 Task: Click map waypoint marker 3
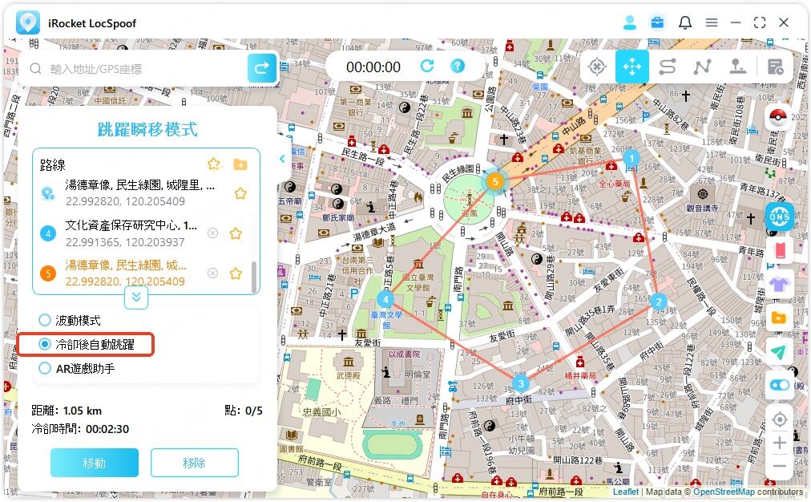[x=520, y=383]
